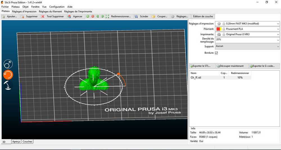Switch to the Aperçu preview tab
Viewport: 281px width, 150px height.
point(16,142)
